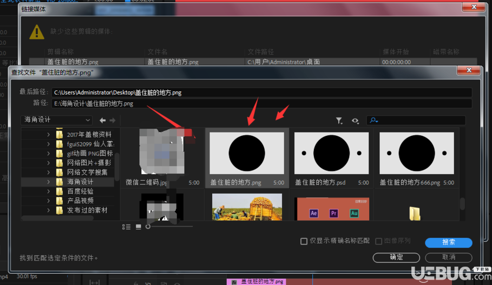This screenshot has height=285, width=492.
Task: Select the 百度经验 tree item label
Action: (x=80, y=191)
